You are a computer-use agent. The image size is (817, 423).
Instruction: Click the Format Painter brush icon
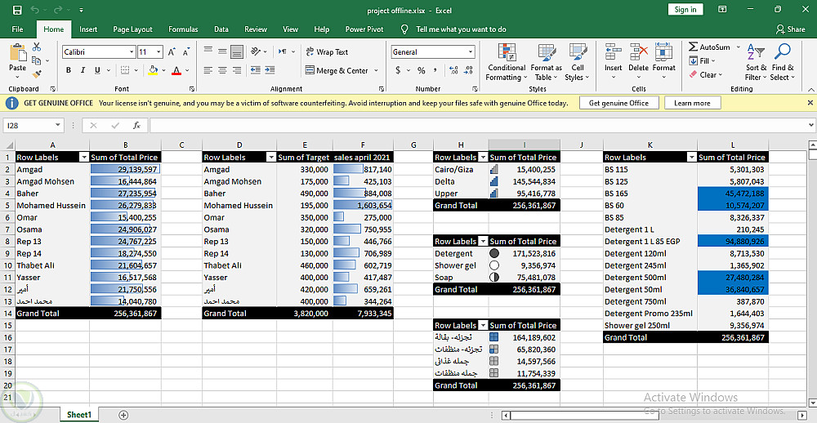click(x=37, y=74)
